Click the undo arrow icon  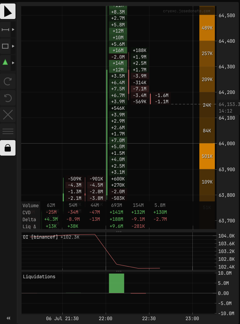pos(8,98)
